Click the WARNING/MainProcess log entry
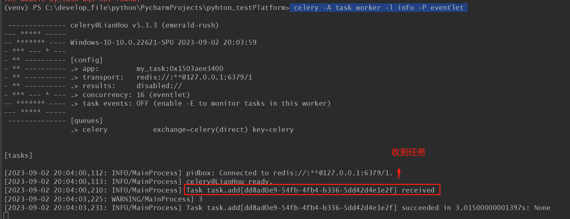This screenshot has height=219, width=570. 152,199
